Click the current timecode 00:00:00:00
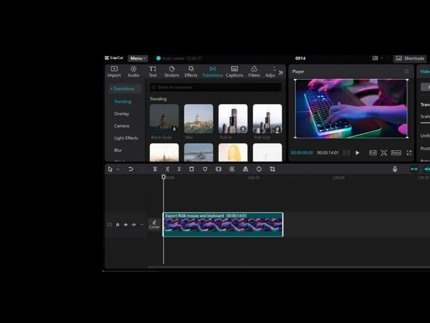 tap(302, 152)
